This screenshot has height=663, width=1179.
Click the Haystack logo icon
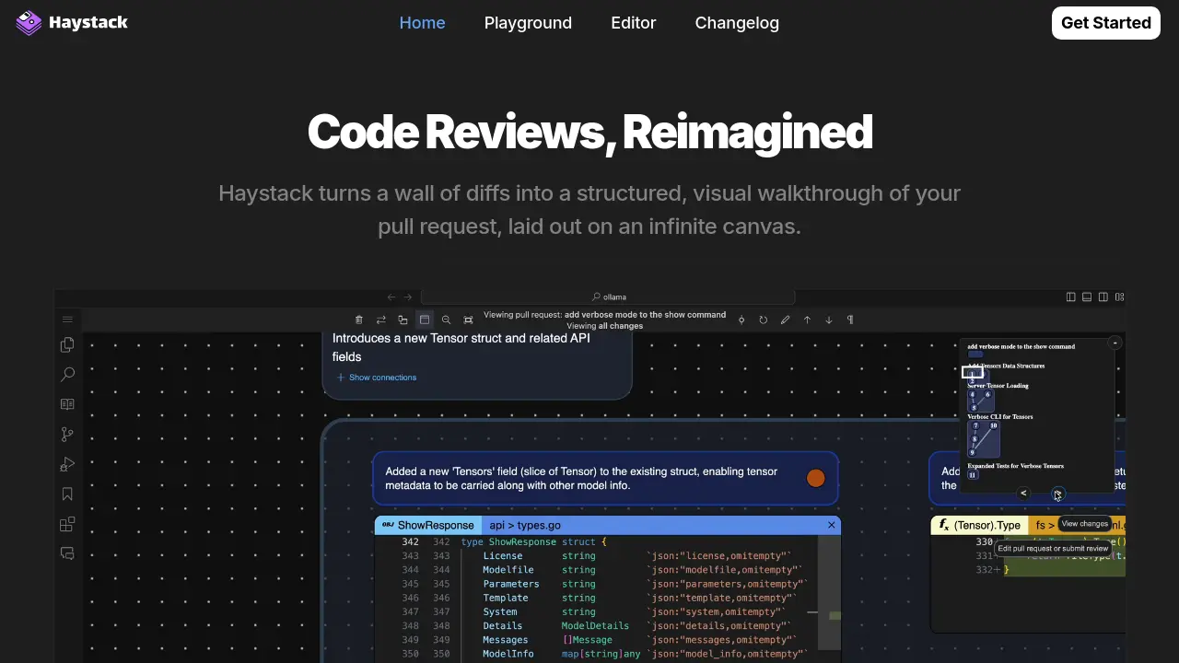coord(29,23)
